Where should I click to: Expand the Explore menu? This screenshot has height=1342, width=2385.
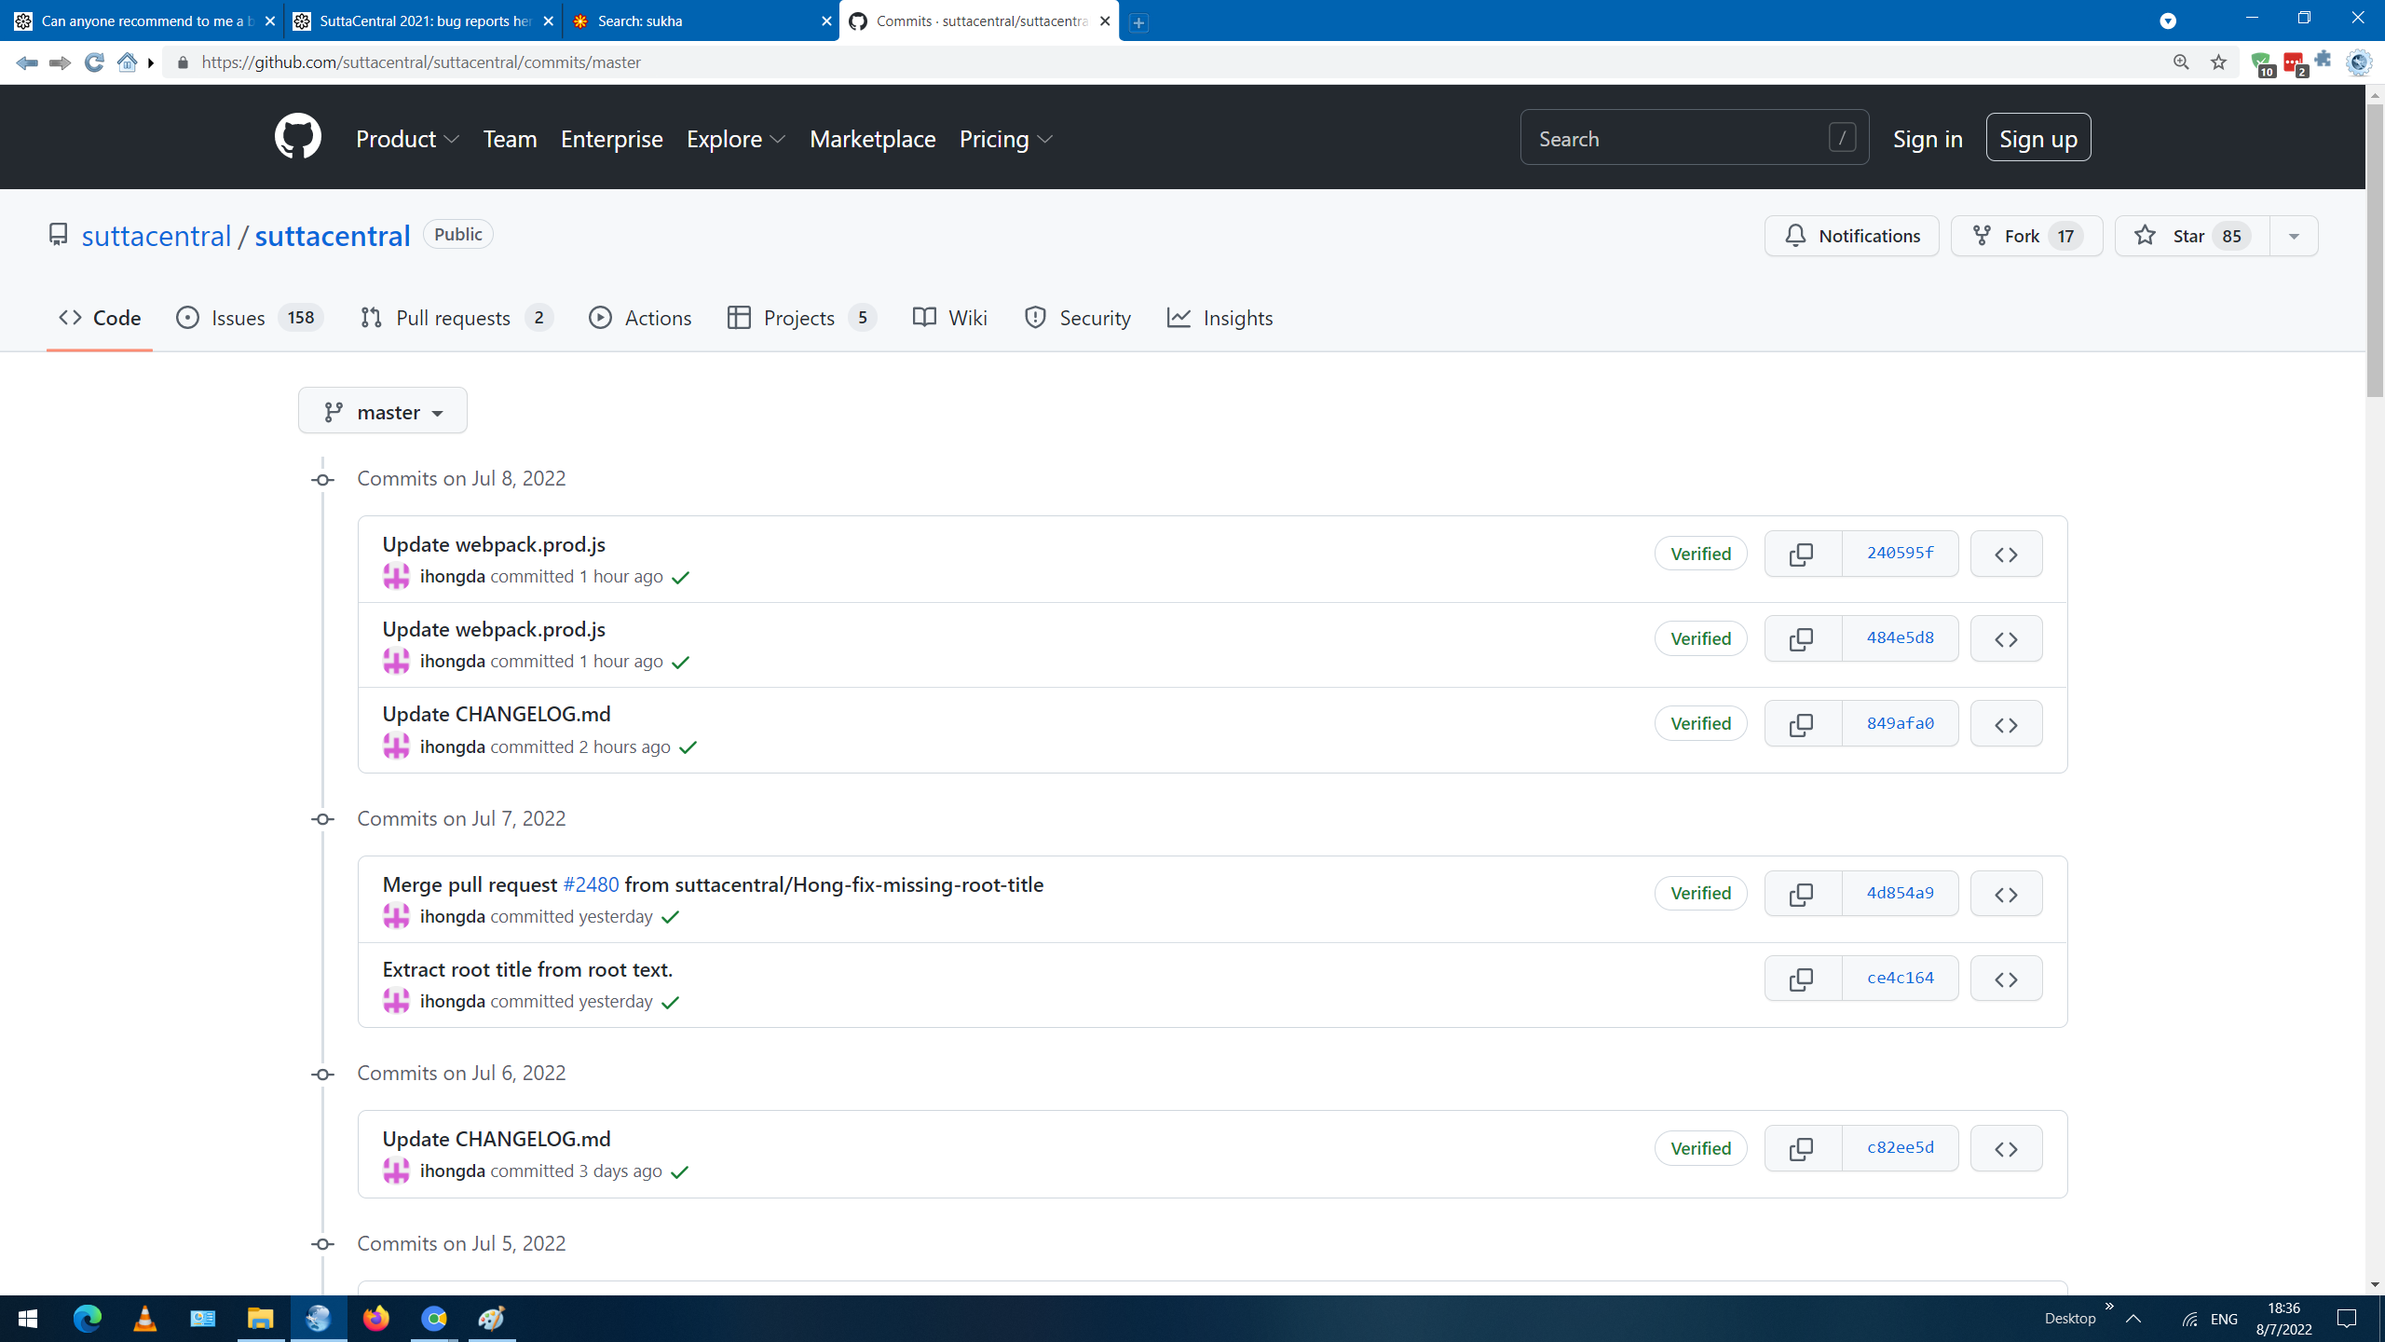pyautogui.click(x=736, y=139)
